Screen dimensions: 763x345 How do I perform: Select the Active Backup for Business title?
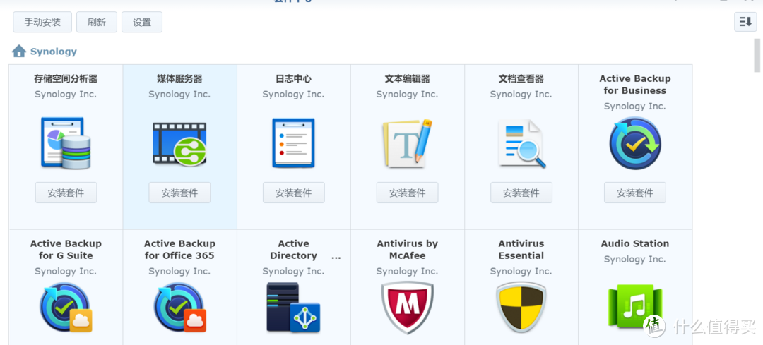635,85
